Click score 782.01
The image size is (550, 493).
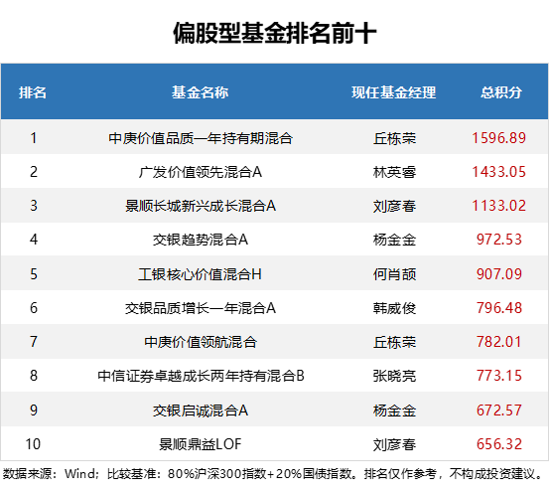click(x=499, y=342)
